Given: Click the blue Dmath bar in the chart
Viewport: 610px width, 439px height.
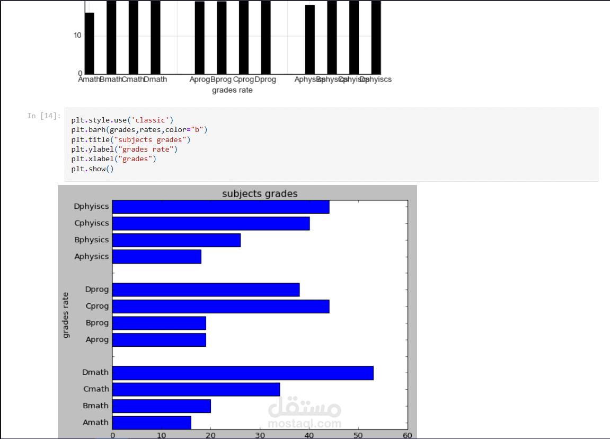Looking at the screenshot, I should click(x=243, y=373).
